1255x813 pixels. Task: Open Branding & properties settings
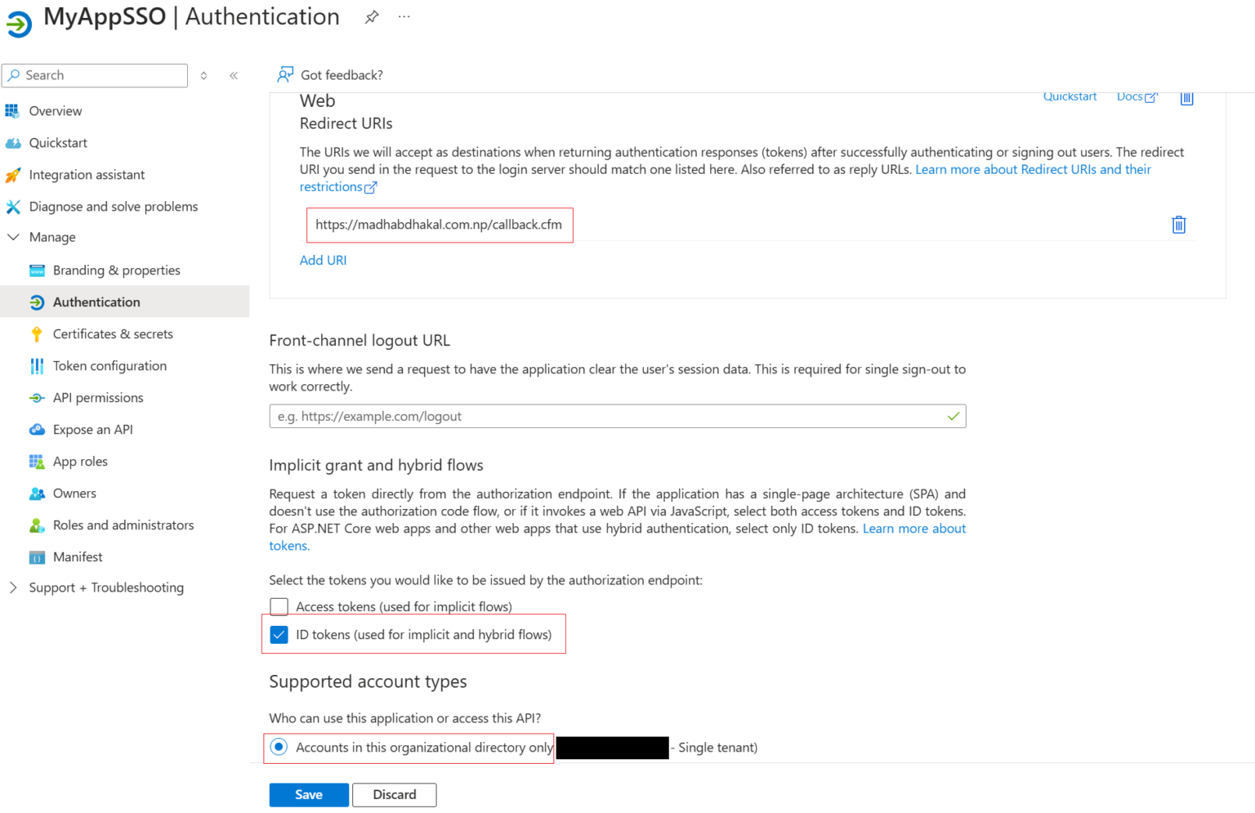116,270
